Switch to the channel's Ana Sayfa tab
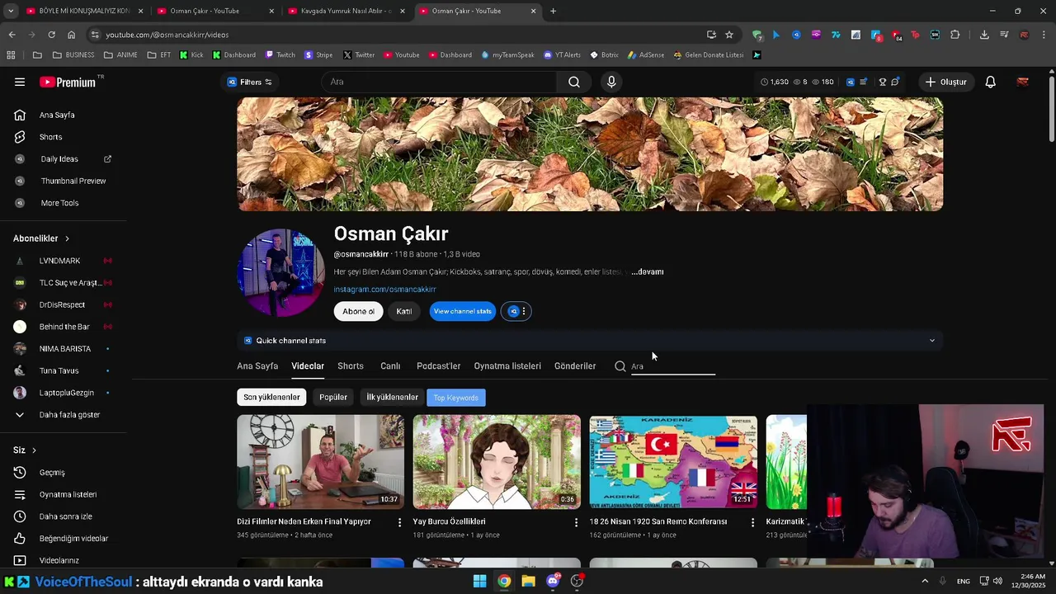Image resolution: width=1056 pixels, height=594 pixels. pyautogui.click(x=257, y=366)
